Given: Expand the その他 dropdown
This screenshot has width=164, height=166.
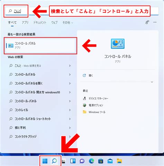Looking at the screenshot, I should click(x=68, y=22).
